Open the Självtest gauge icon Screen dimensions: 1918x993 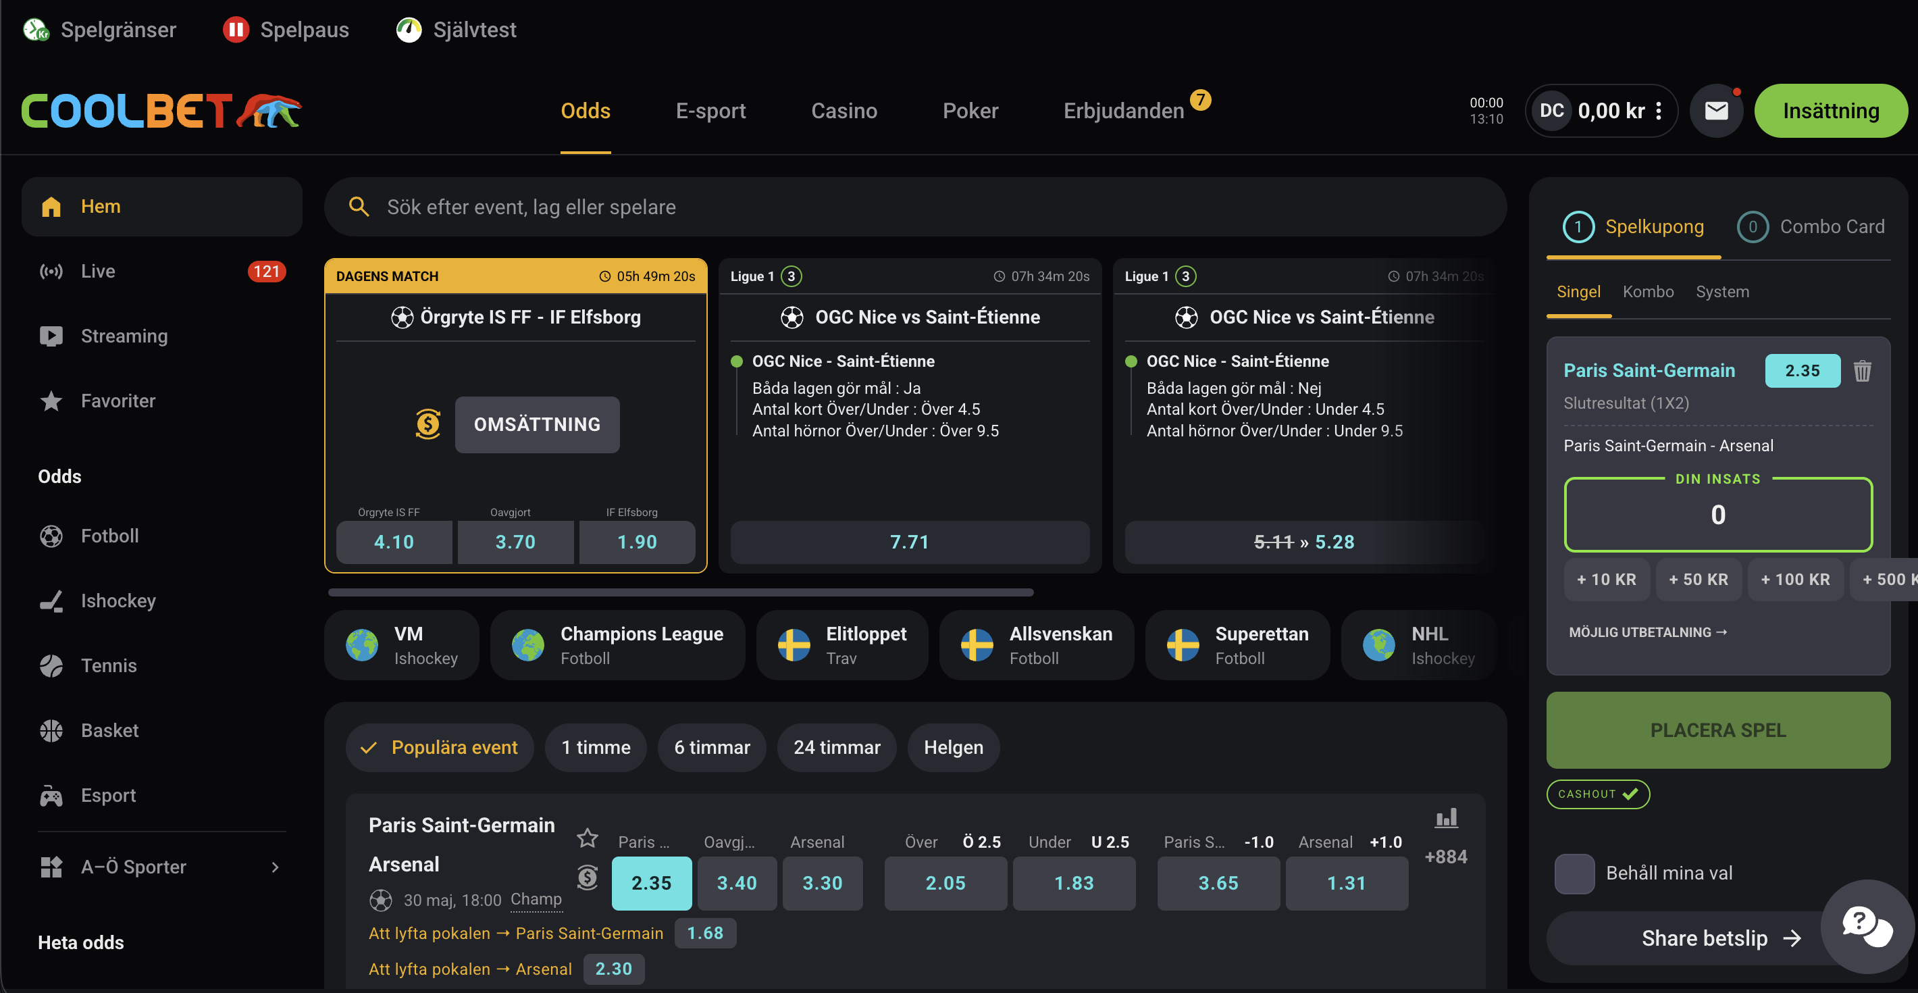point(409,30)
